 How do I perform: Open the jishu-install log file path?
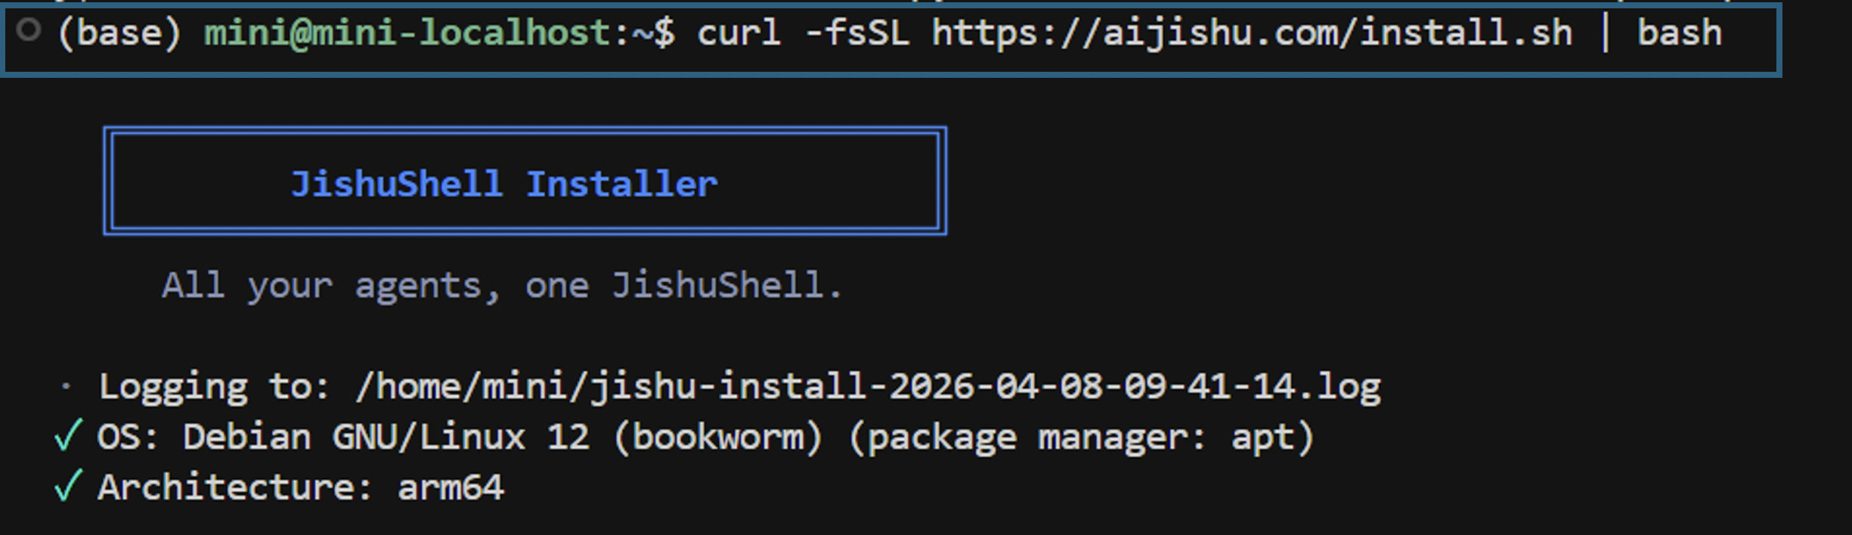click(868, 386)
